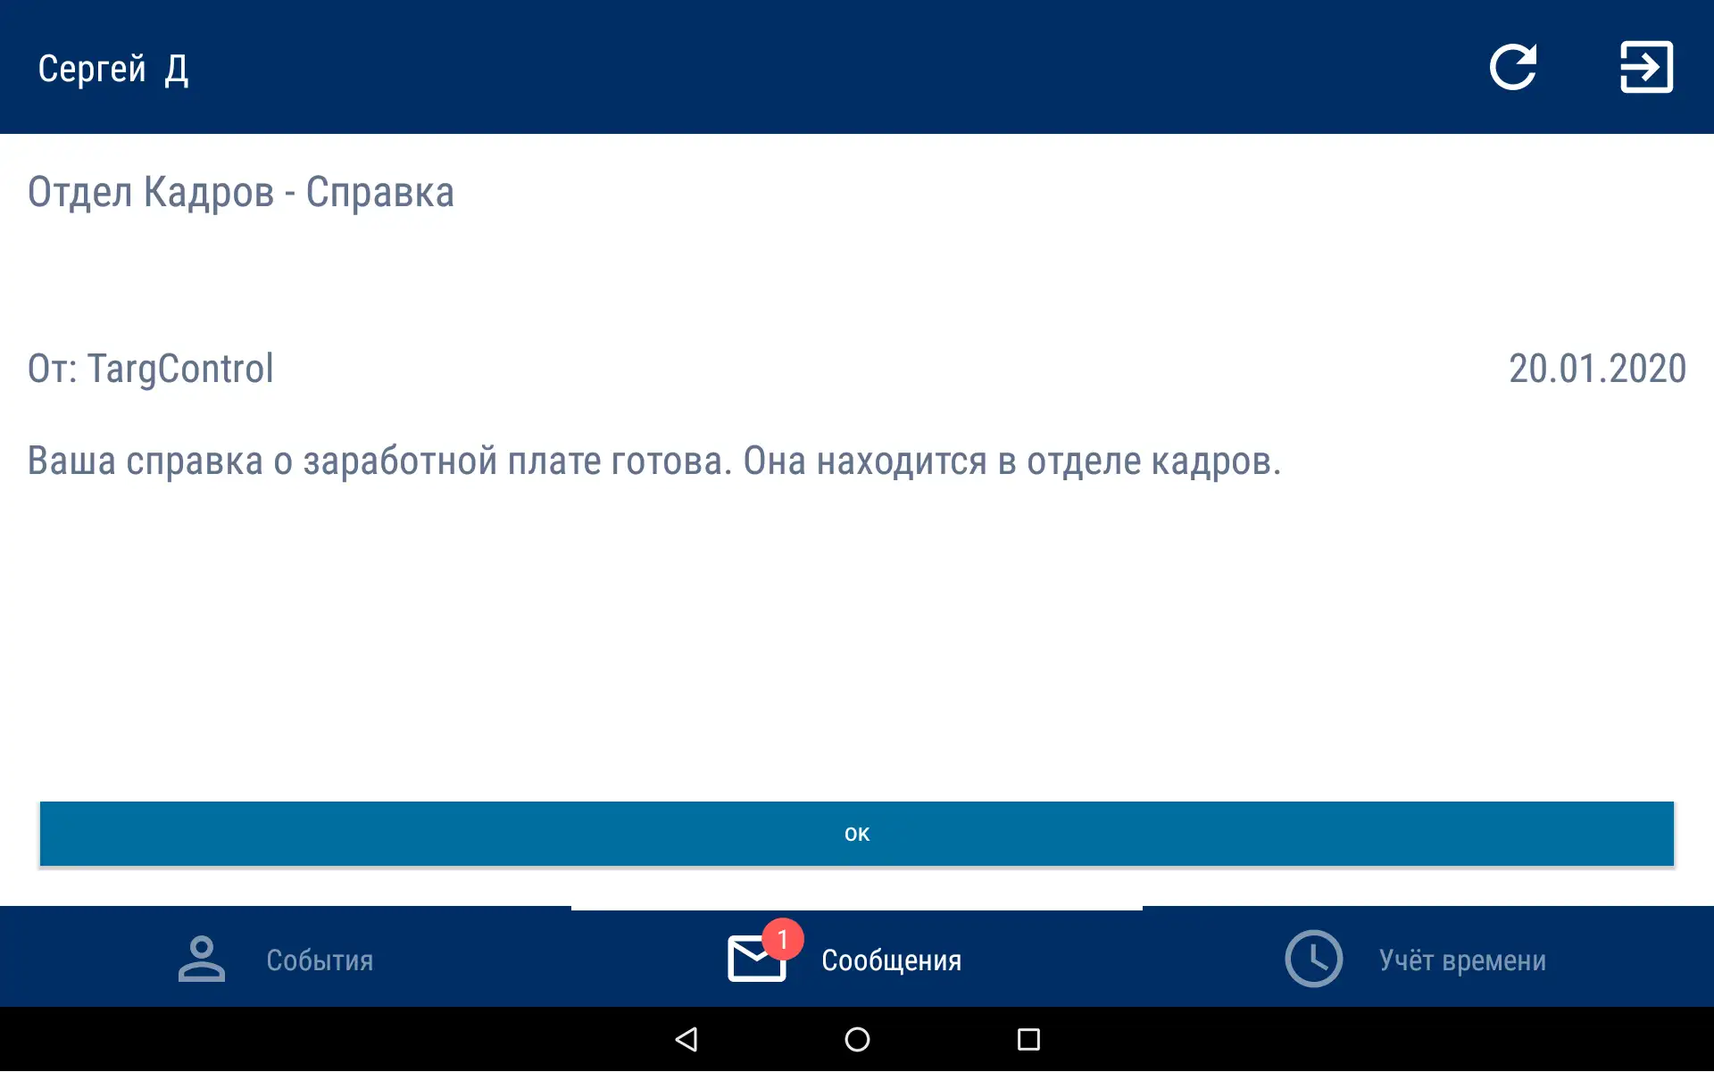Image resolution: width=1714 pixels, height=1072 pixels.
Task: Open Учёт времени via the clock icon
Action: pos(1312,960)
